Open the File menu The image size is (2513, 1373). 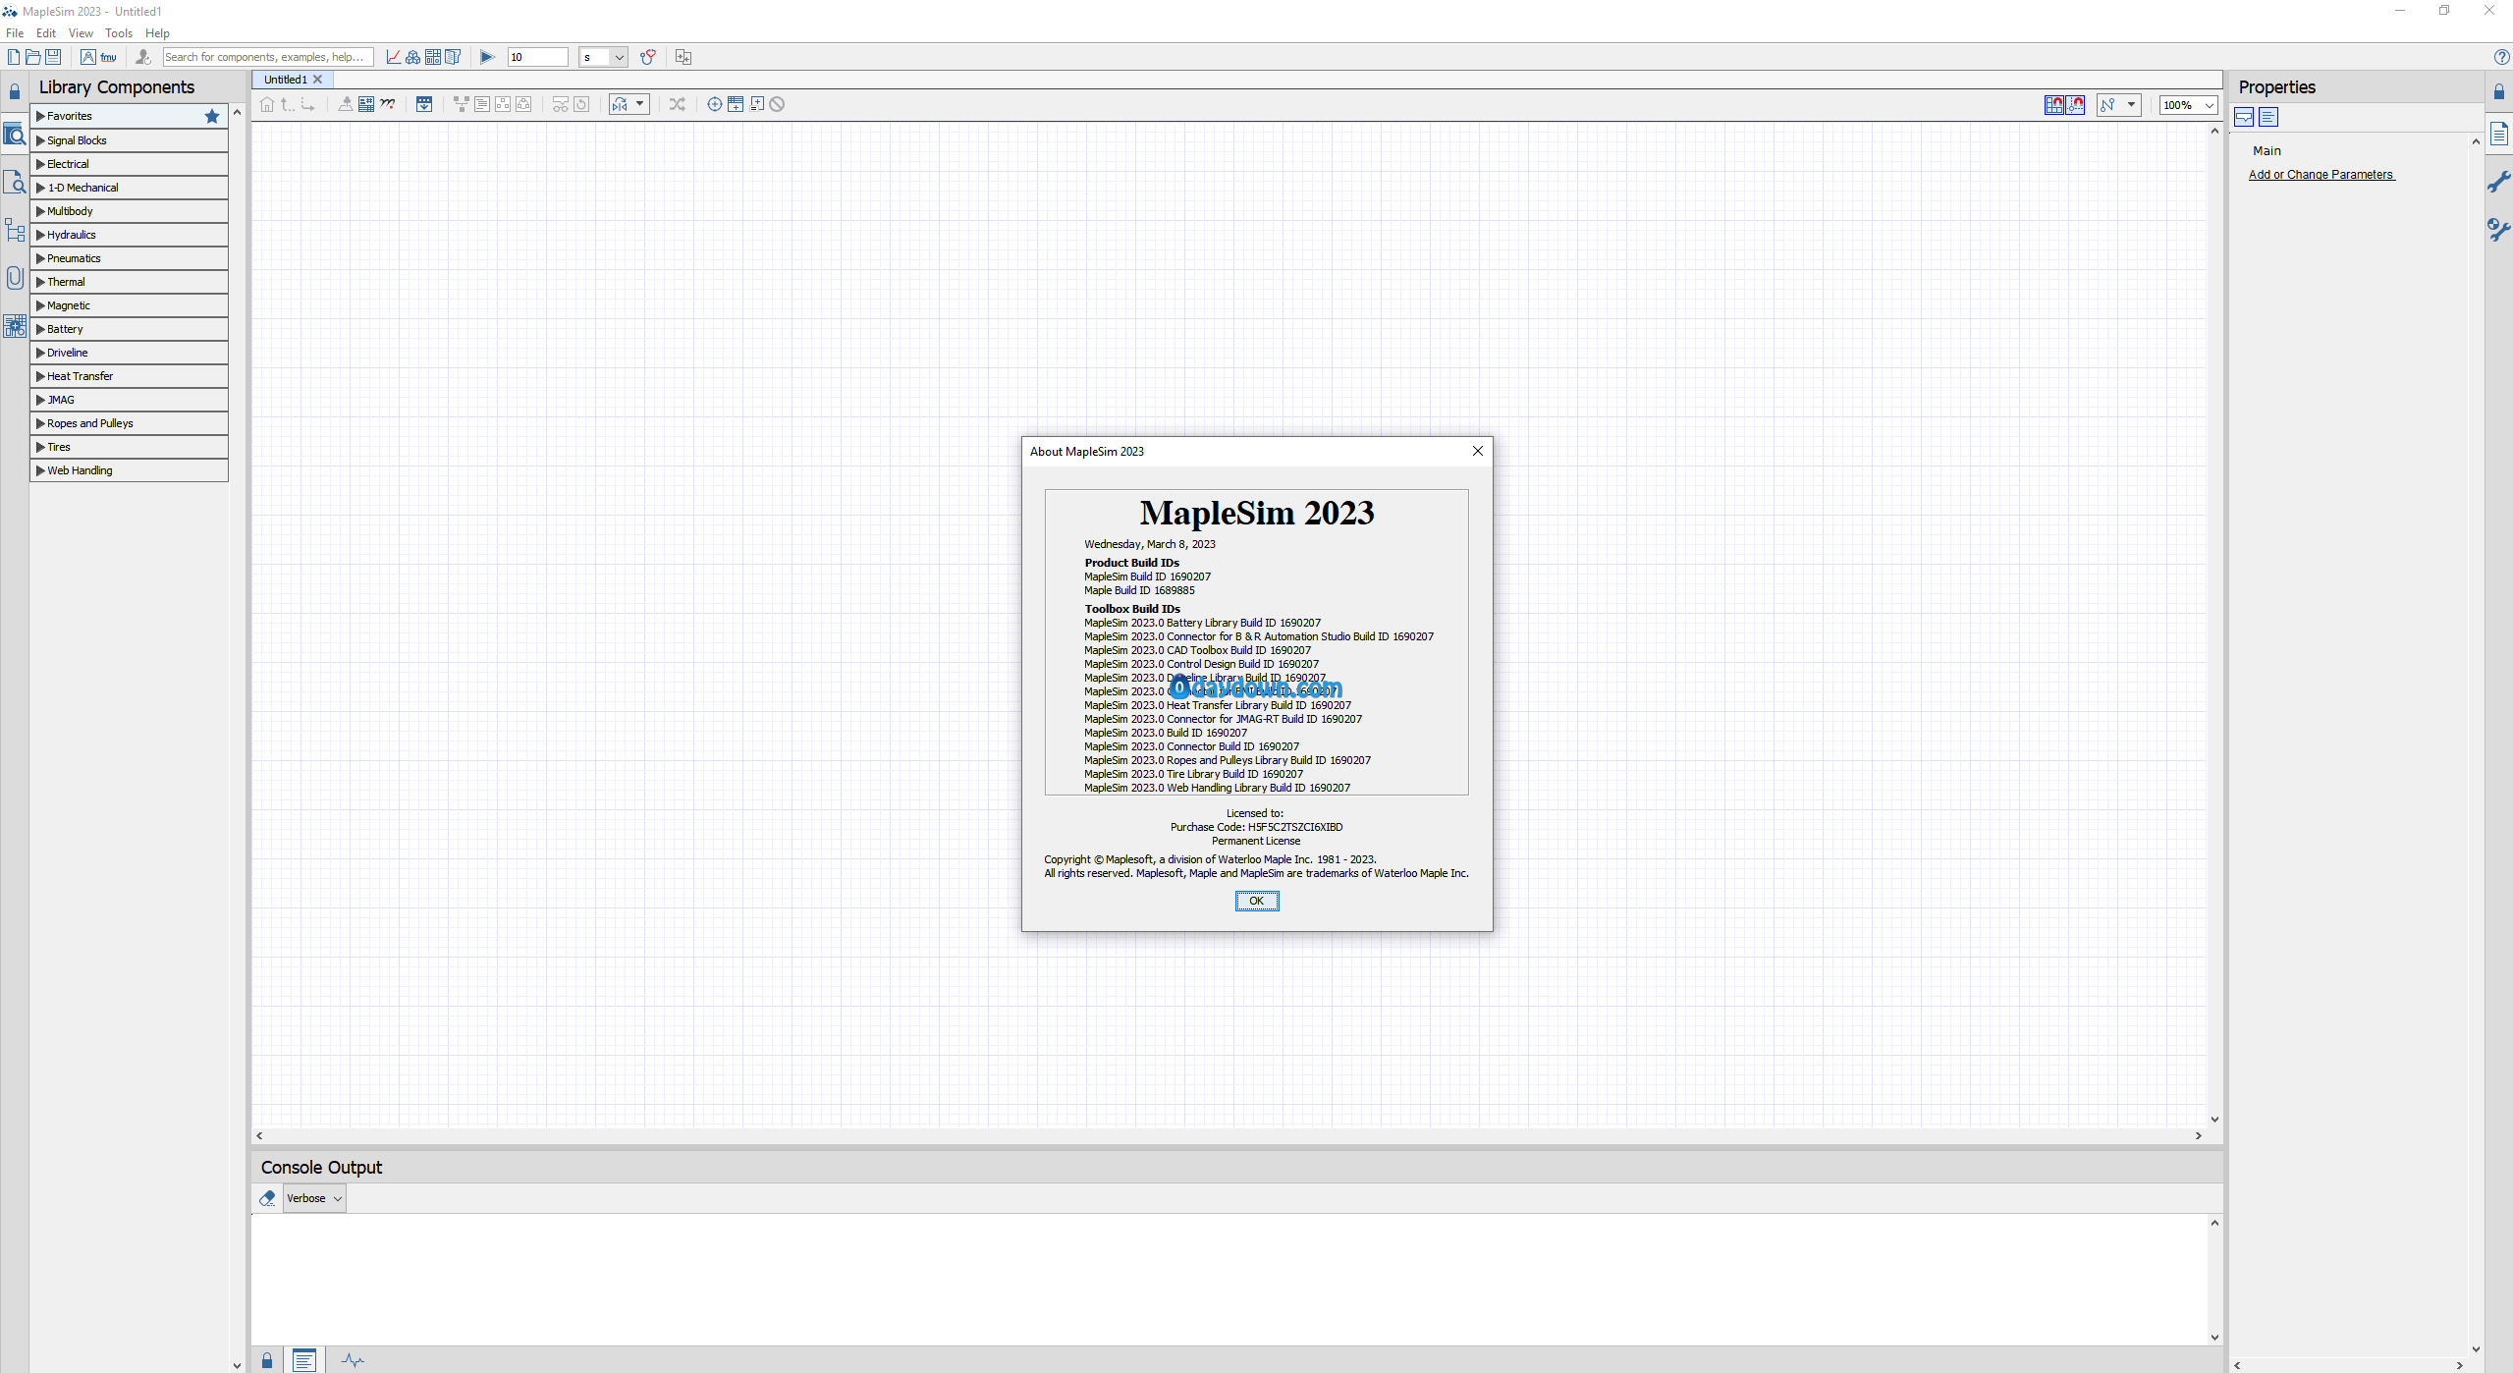pyautogui.click(x=15, y=33)
